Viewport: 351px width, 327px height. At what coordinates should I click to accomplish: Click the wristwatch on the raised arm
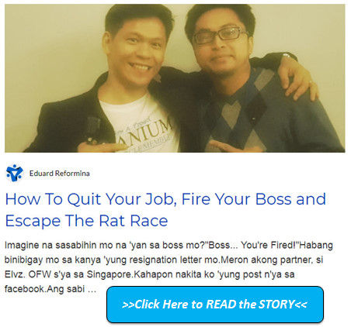point(289,56)
